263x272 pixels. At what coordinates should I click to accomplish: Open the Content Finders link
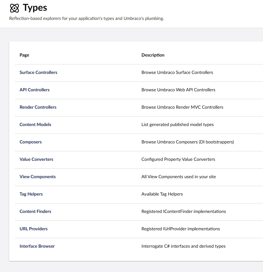(x=35, y=211)
